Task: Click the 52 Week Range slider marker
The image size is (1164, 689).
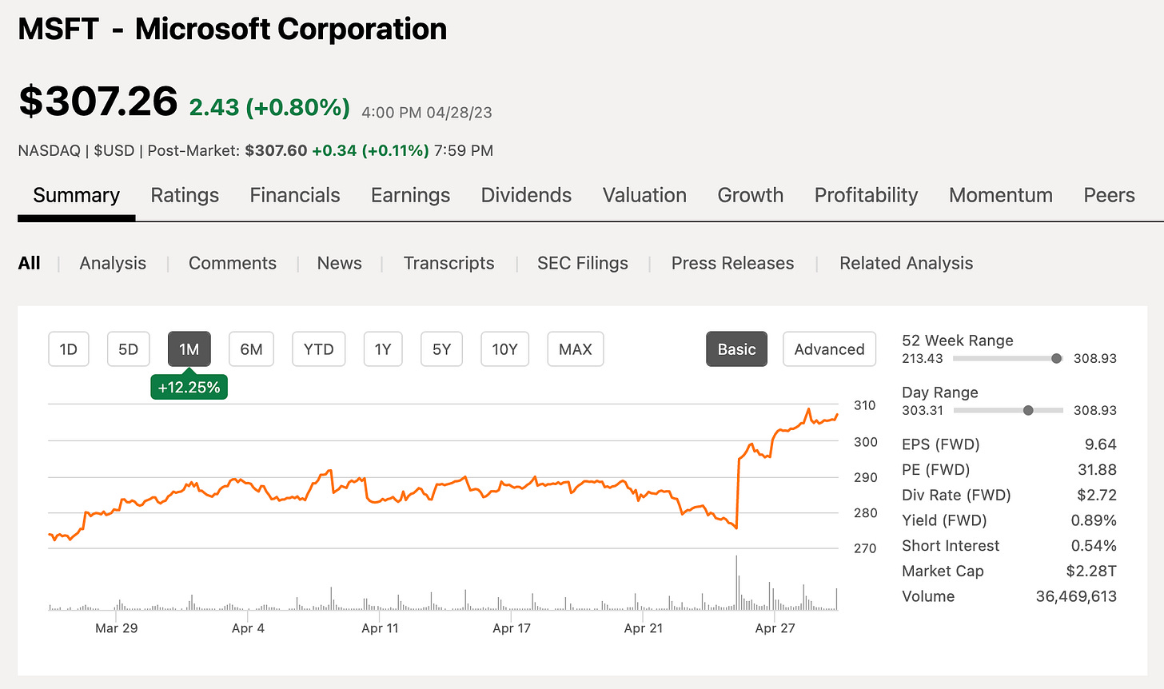Action: [x=1057, y=358]
